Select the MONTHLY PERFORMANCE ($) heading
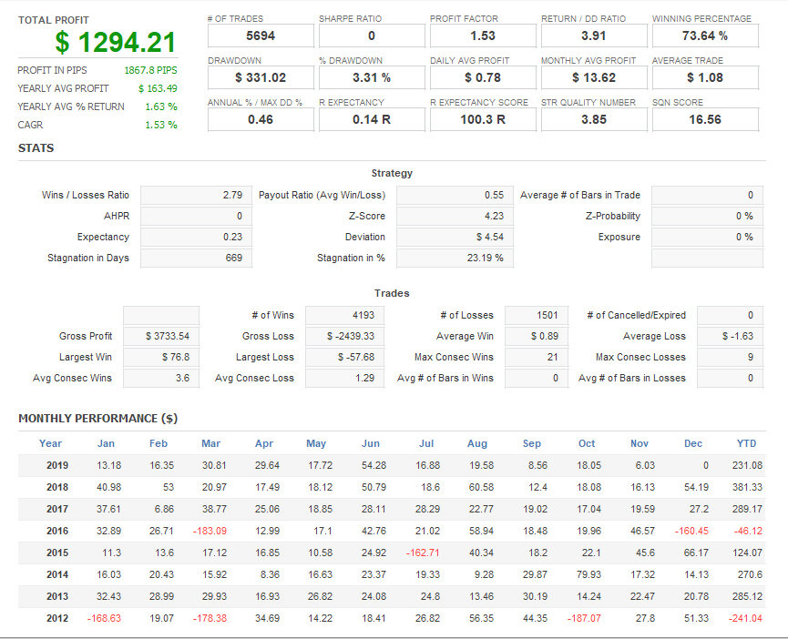 (98, 419)
